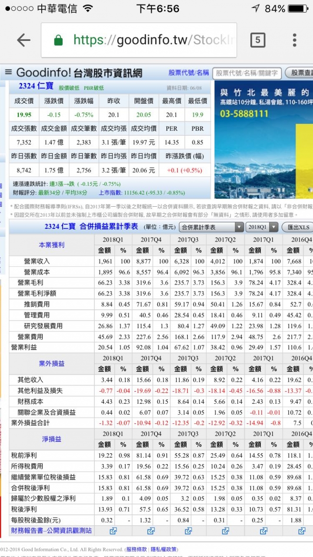Click the 成交均價 value 19.97 元
313x557 pixels.
[143, 142]
